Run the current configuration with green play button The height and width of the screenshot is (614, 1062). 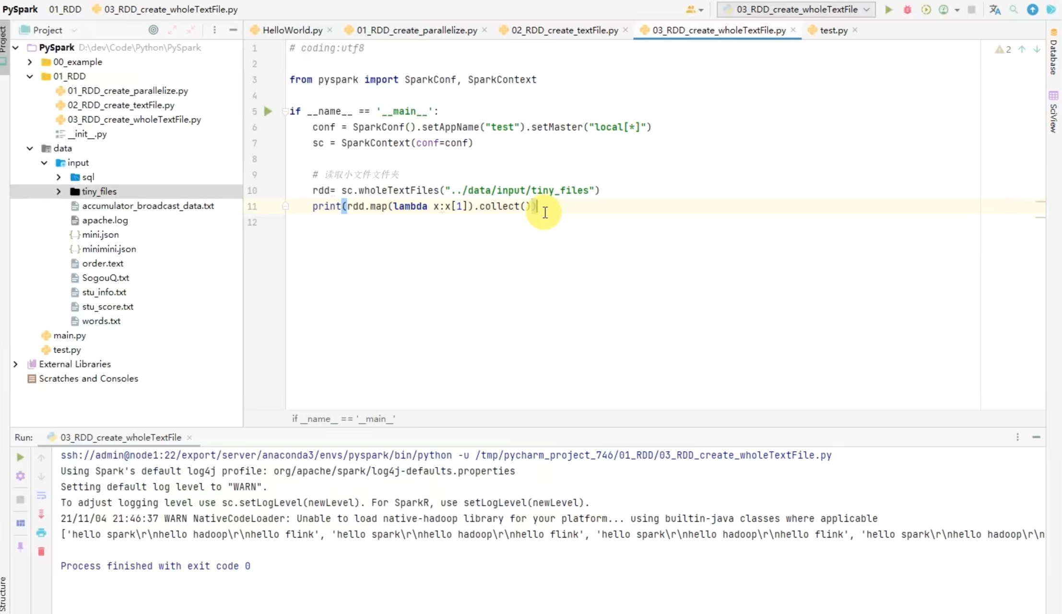[888, 10]
